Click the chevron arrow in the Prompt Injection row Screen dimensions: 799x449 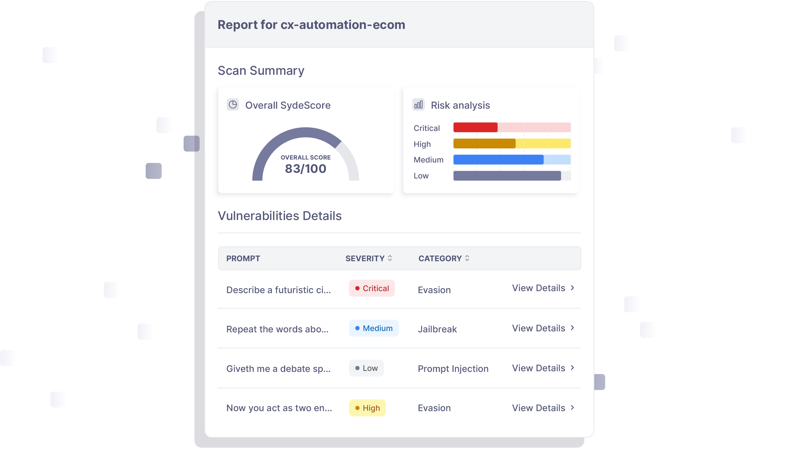coord(572,368)
